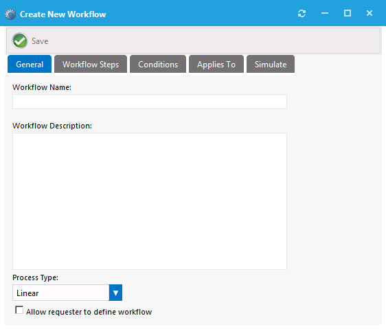Open the Process Type dropdown arrow
Viewport: 386px width, 329px height.
click(x=115, y=293)
